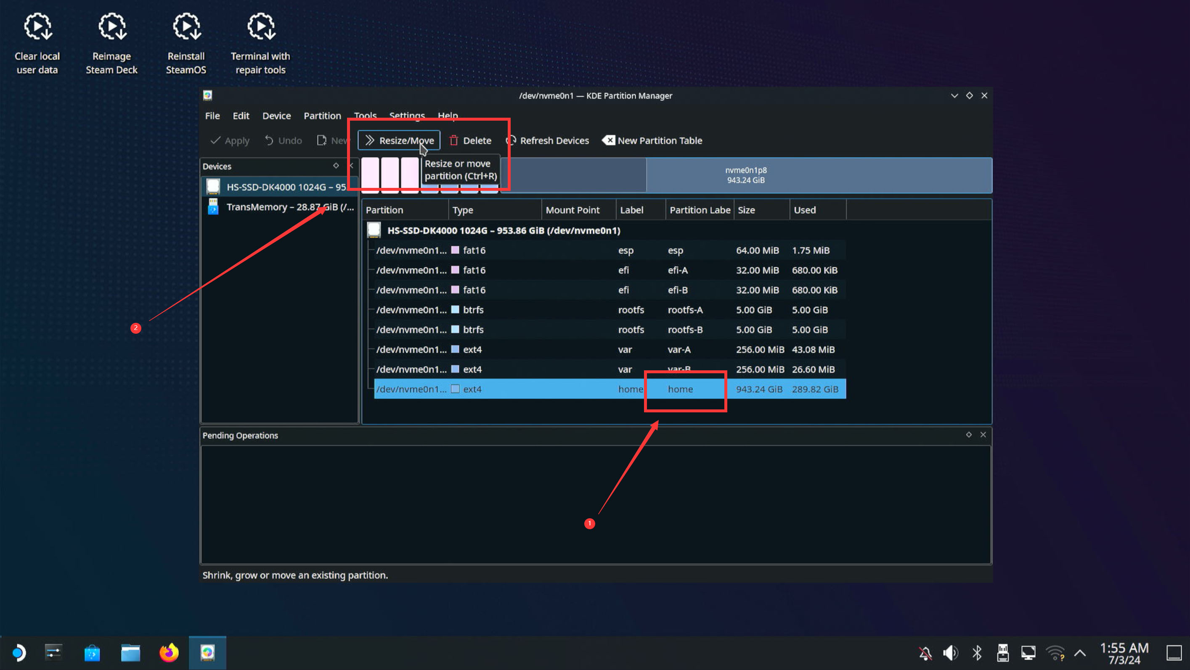Open the File menu
The image size is (1190, 670).
coord(212,116)
